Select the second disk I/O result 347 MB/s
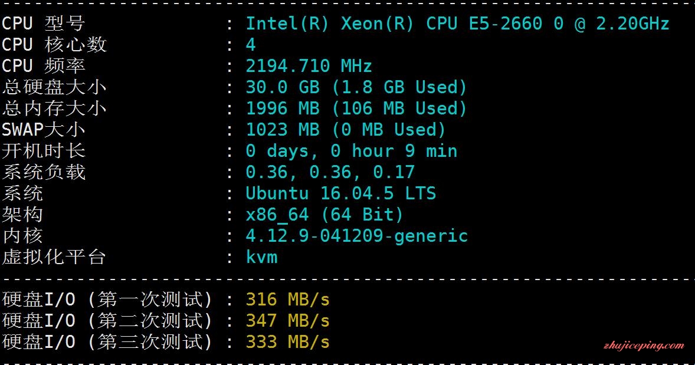Image resolution: width=695 pixels, height=365 pixels. (288, 321)
